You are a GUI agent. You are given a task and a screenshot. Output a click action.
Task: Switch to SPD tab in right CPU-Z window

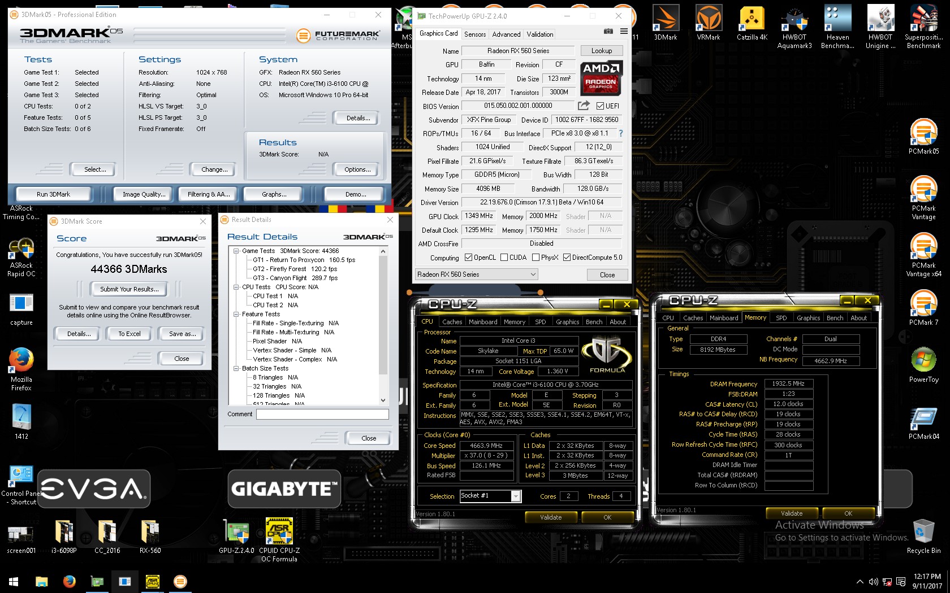[x=781, y=318]
